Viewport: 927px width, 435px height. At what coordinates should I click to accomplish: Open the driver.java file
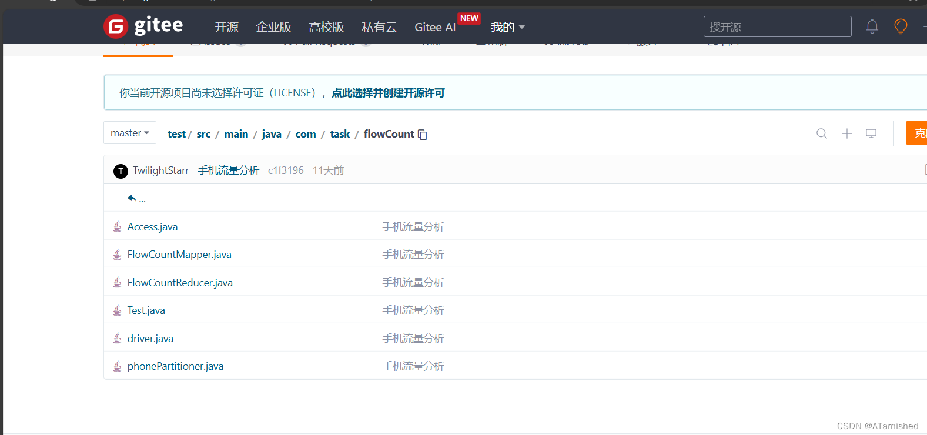pyautogui.click(x=150, y=339)
